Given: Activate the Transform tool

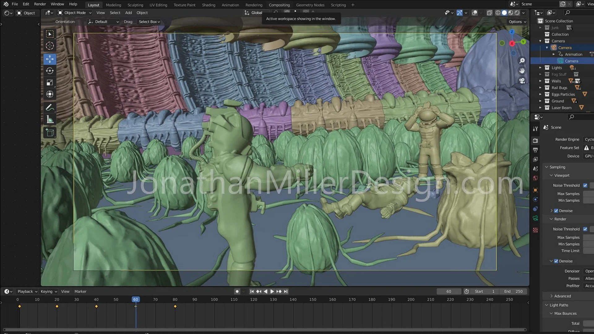Looking at the screenshot, I should click(x=50, y=94).
